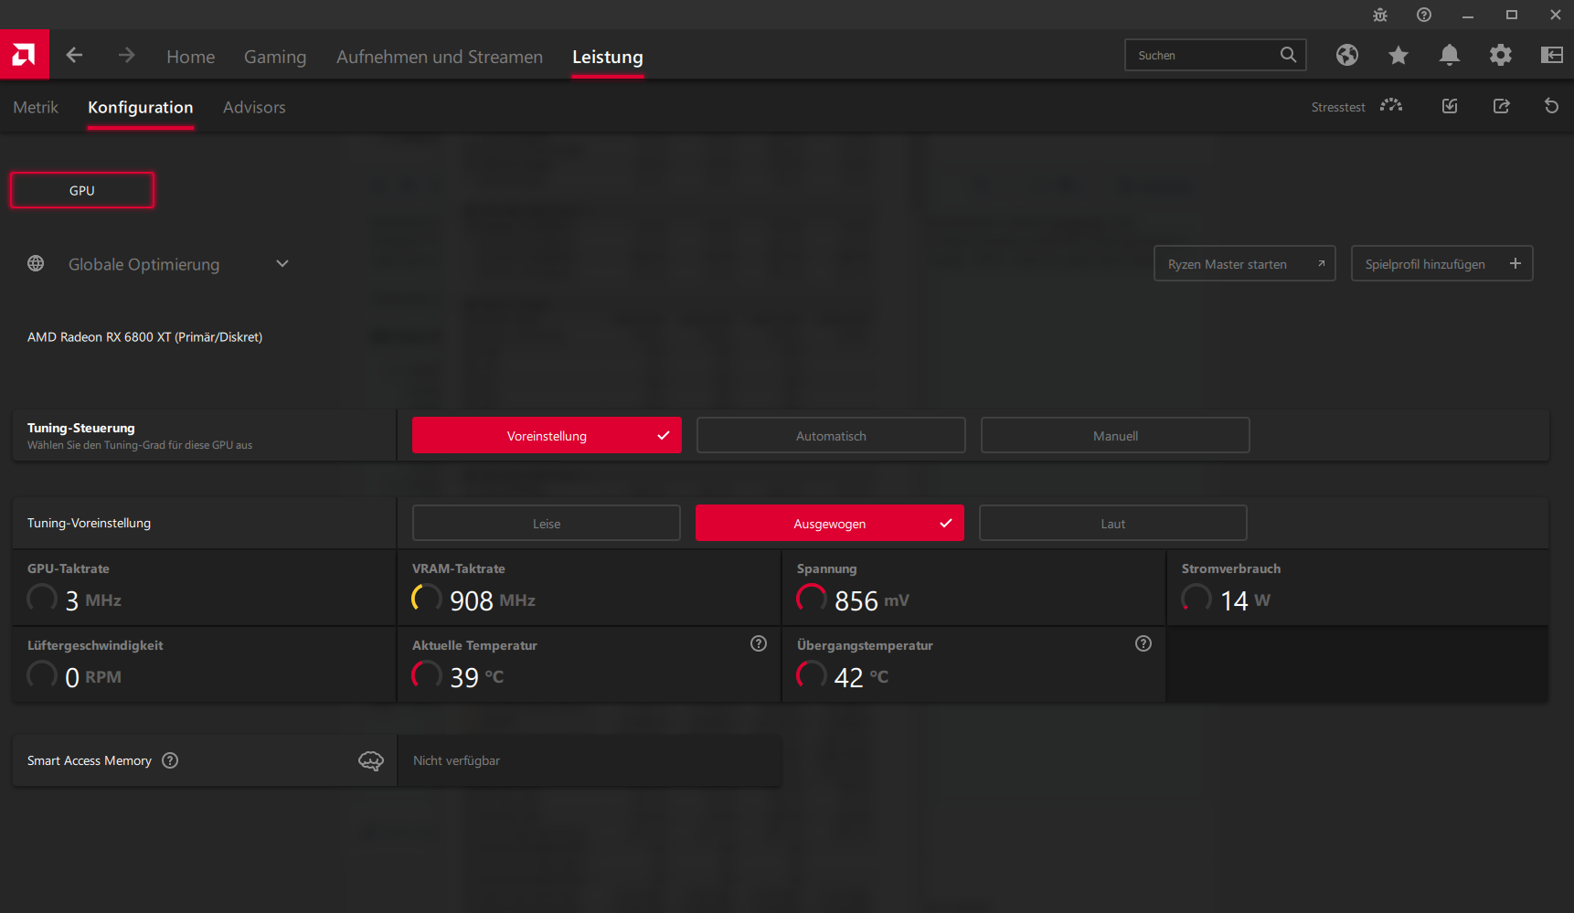The height and width of the screenshot is (913, 1574).
Task: Show help for Smart Access Memory
Action: (170, 760)
